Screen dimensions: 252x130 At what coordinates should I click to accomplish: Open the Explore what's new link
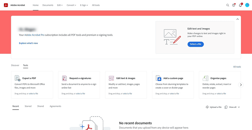pyautogui.click(x=29, y=43)
